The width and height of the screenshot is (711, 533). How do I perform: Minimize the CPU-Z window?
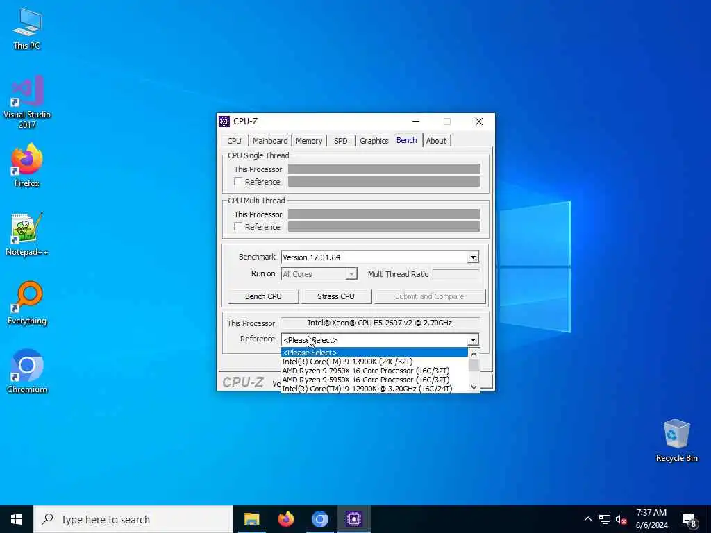tap(416, 121)
